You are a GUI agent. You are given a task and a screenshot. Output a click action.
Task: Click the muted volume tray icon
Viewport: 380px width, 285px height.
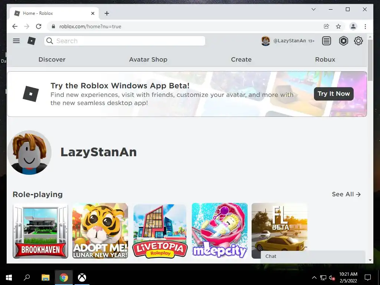(332, 278)
